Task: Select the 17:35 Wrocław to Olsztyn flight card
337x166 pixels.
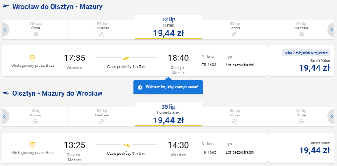Action: [x=135, y=61]
